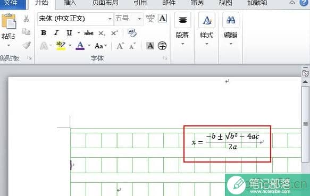
Task: Collapse the ribbon with caret icon
Action: coord(292,3)
